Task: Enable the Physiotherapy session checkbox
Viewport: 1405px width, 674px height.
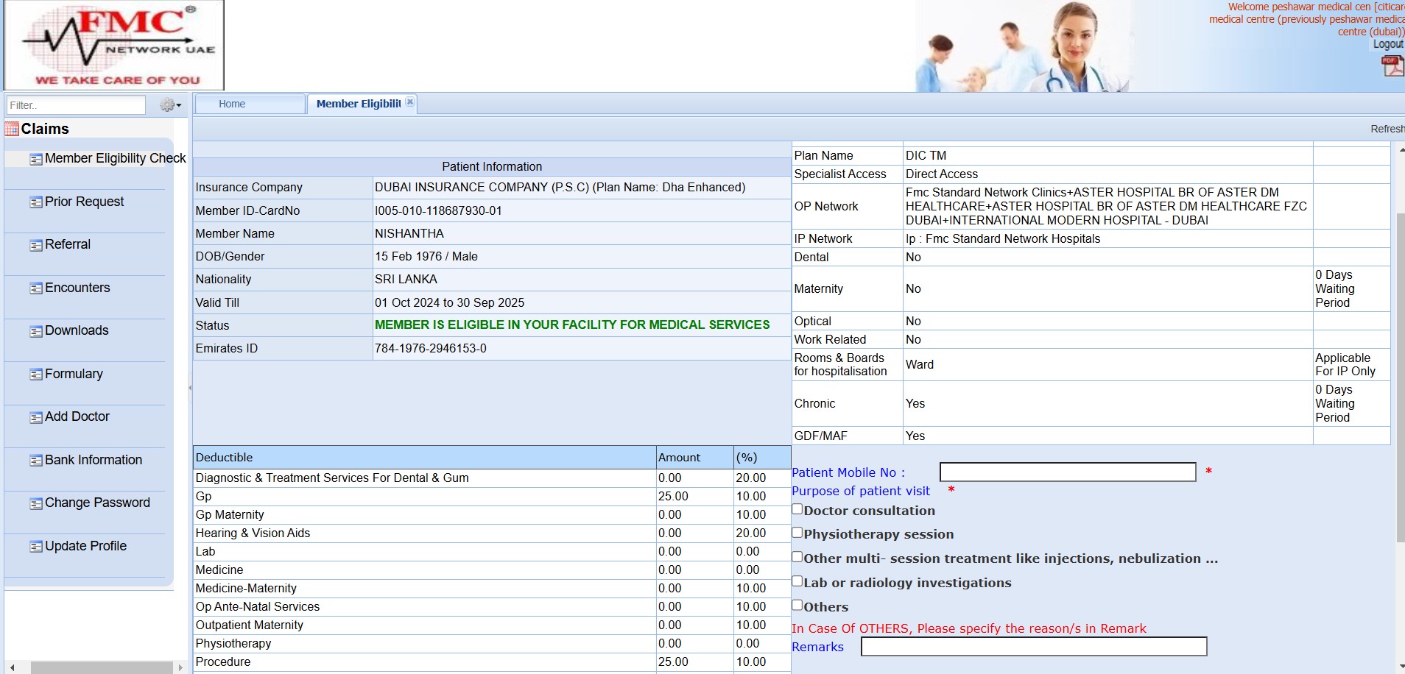Action: pos(797,533)
